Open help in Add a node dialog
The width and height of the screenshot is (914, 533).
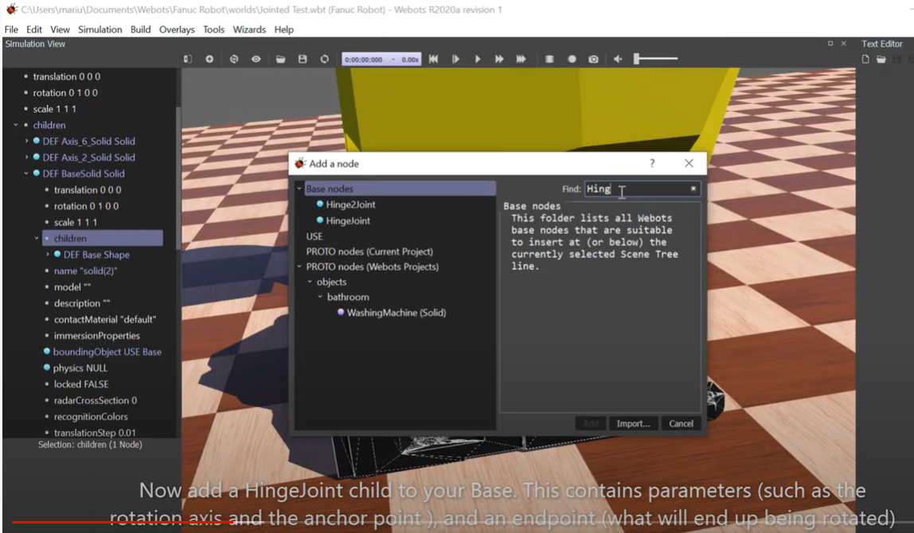[652, 164]
